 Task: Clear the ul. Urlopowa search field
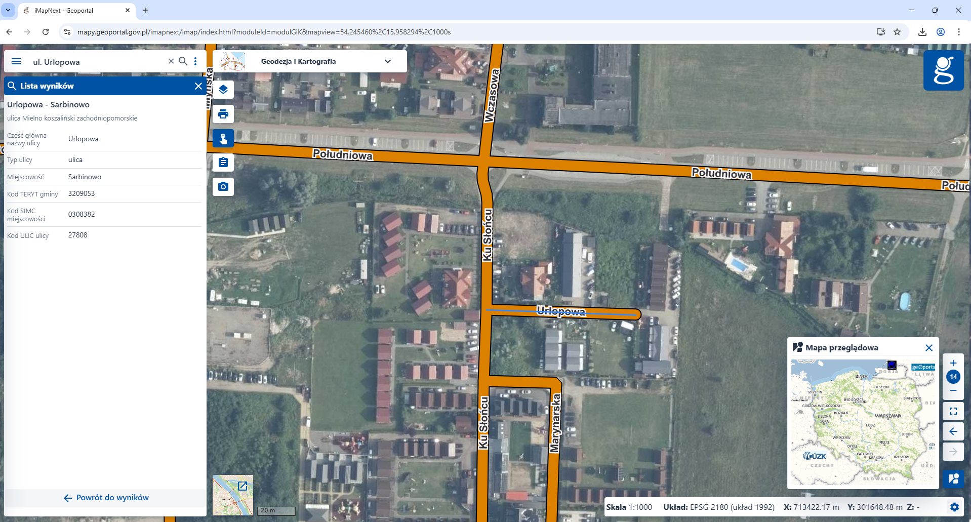pos(171,61)
